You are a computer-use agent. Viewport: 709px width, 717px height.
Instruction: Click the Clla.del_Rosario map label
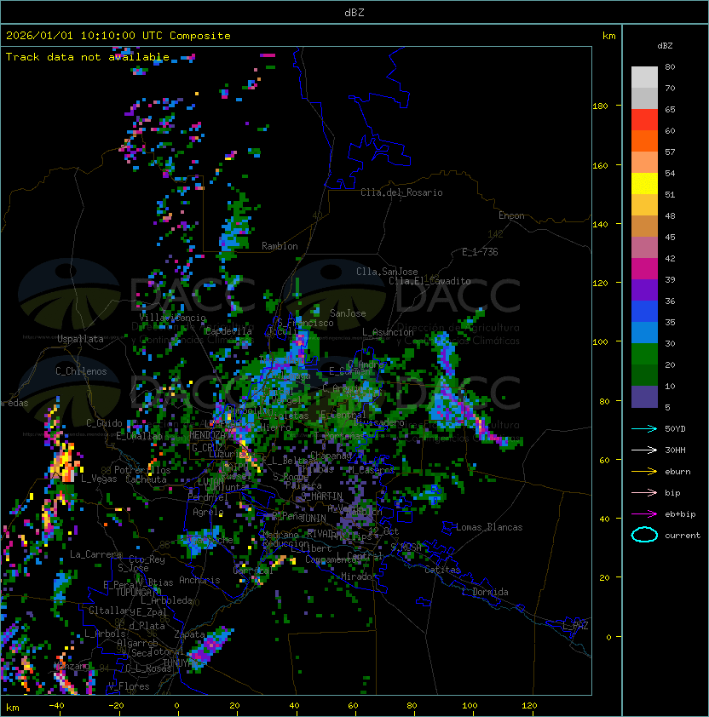point(401,192)
